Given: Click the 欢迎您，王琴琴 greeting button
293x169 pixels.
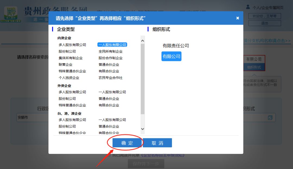Looking at the screenshot, I should [264, 16].
